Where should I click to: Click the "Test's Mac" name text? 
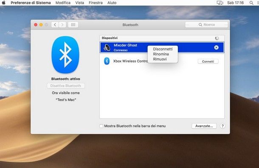[x=66, y=100]
